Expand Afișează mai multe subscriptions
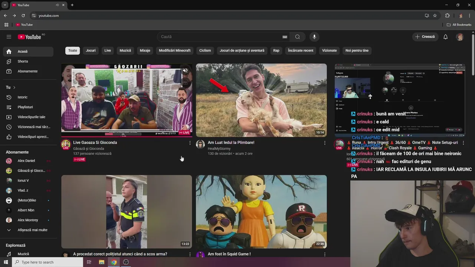The image size is (475, 267). 28,230
